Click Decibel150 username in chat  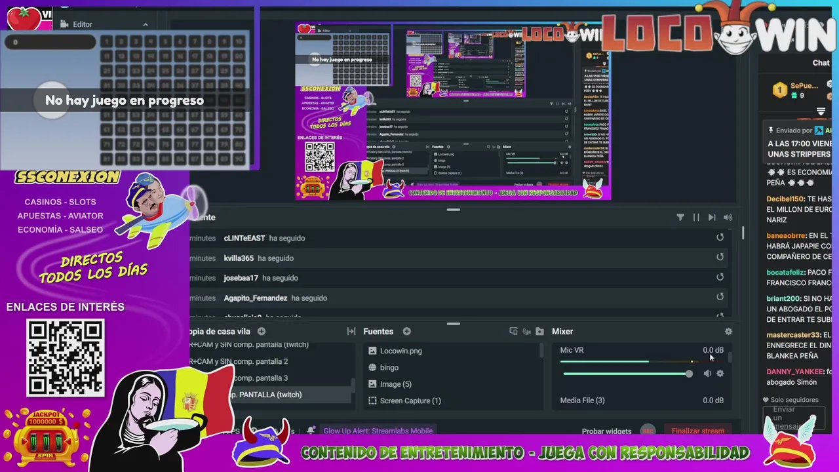tap(785, 199)
